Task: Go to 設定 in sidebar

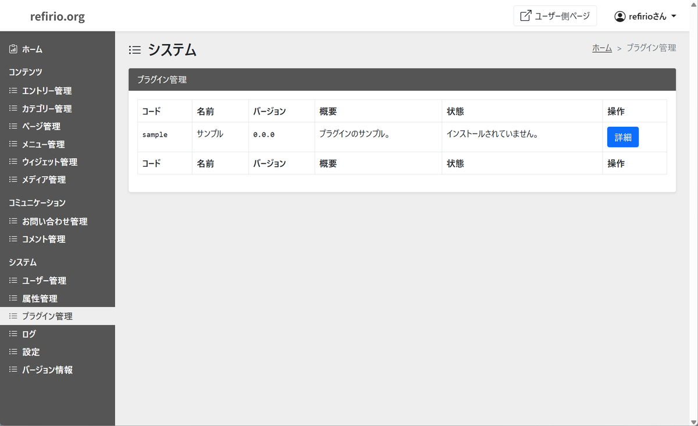Action: coord(58,352)
